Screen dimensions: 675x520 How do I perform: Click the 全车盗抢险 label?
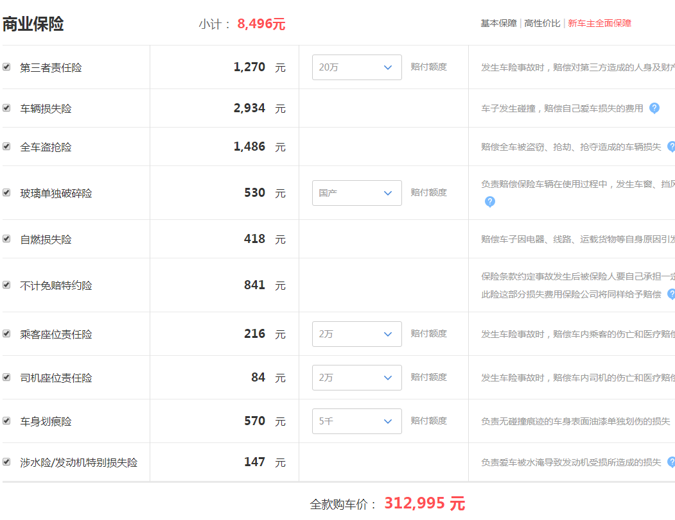click(x=46, y=147)
